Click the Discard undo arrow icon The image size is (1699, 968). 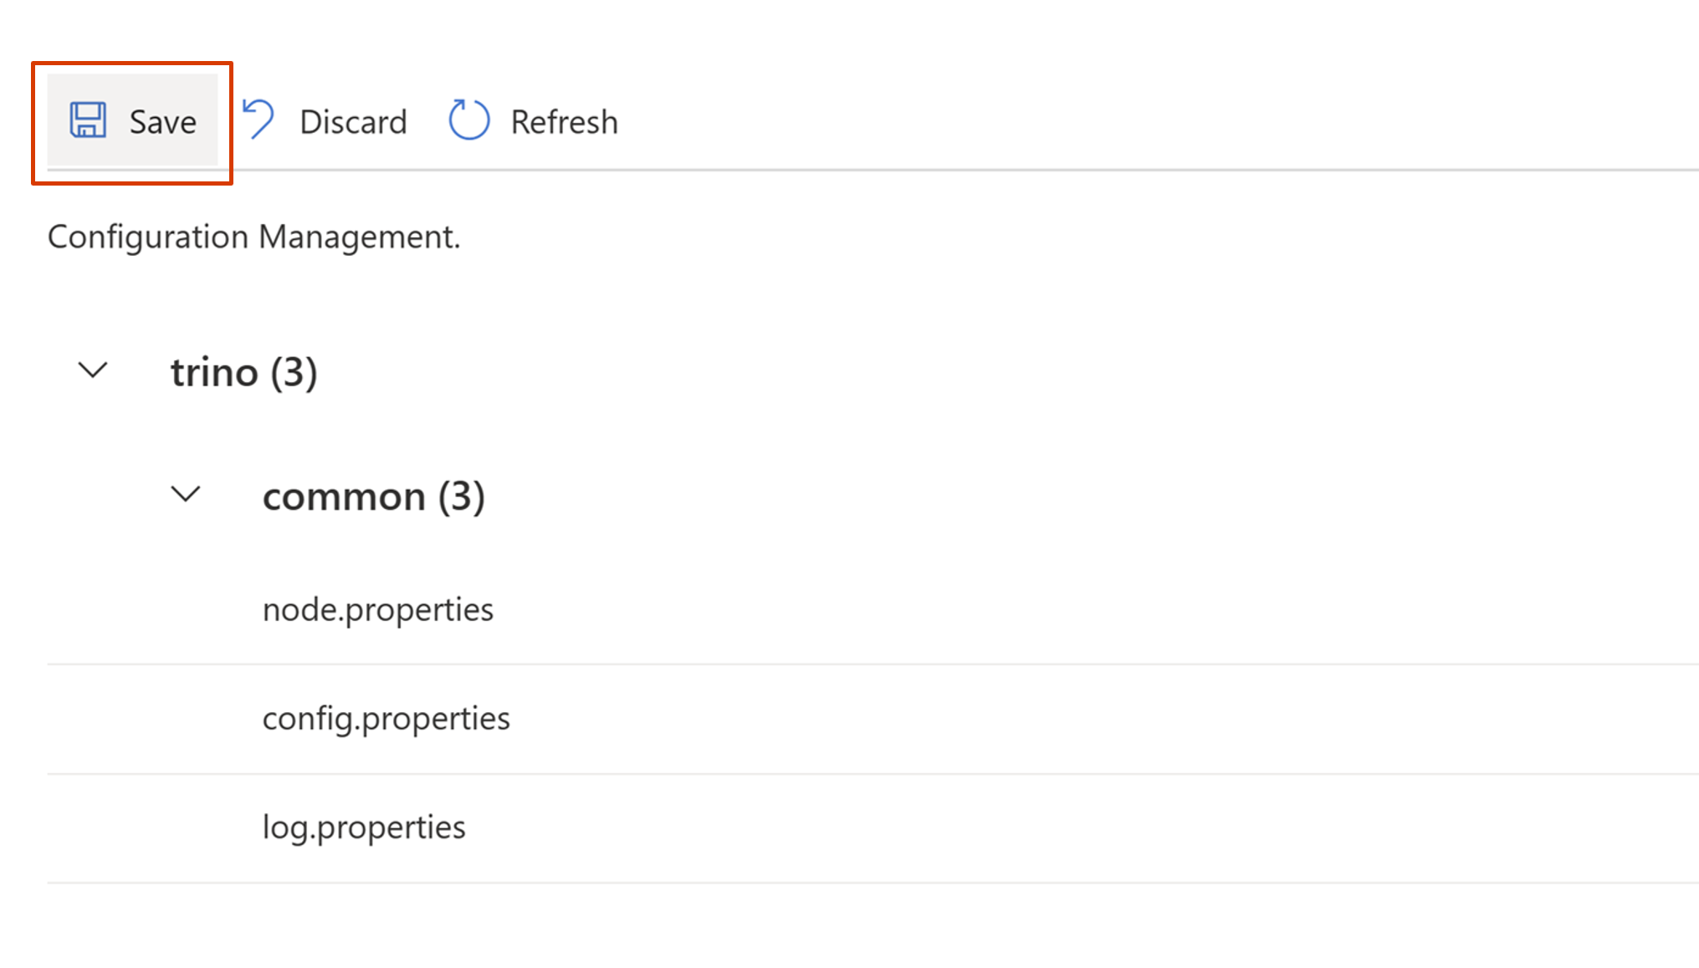click(258, 120)
